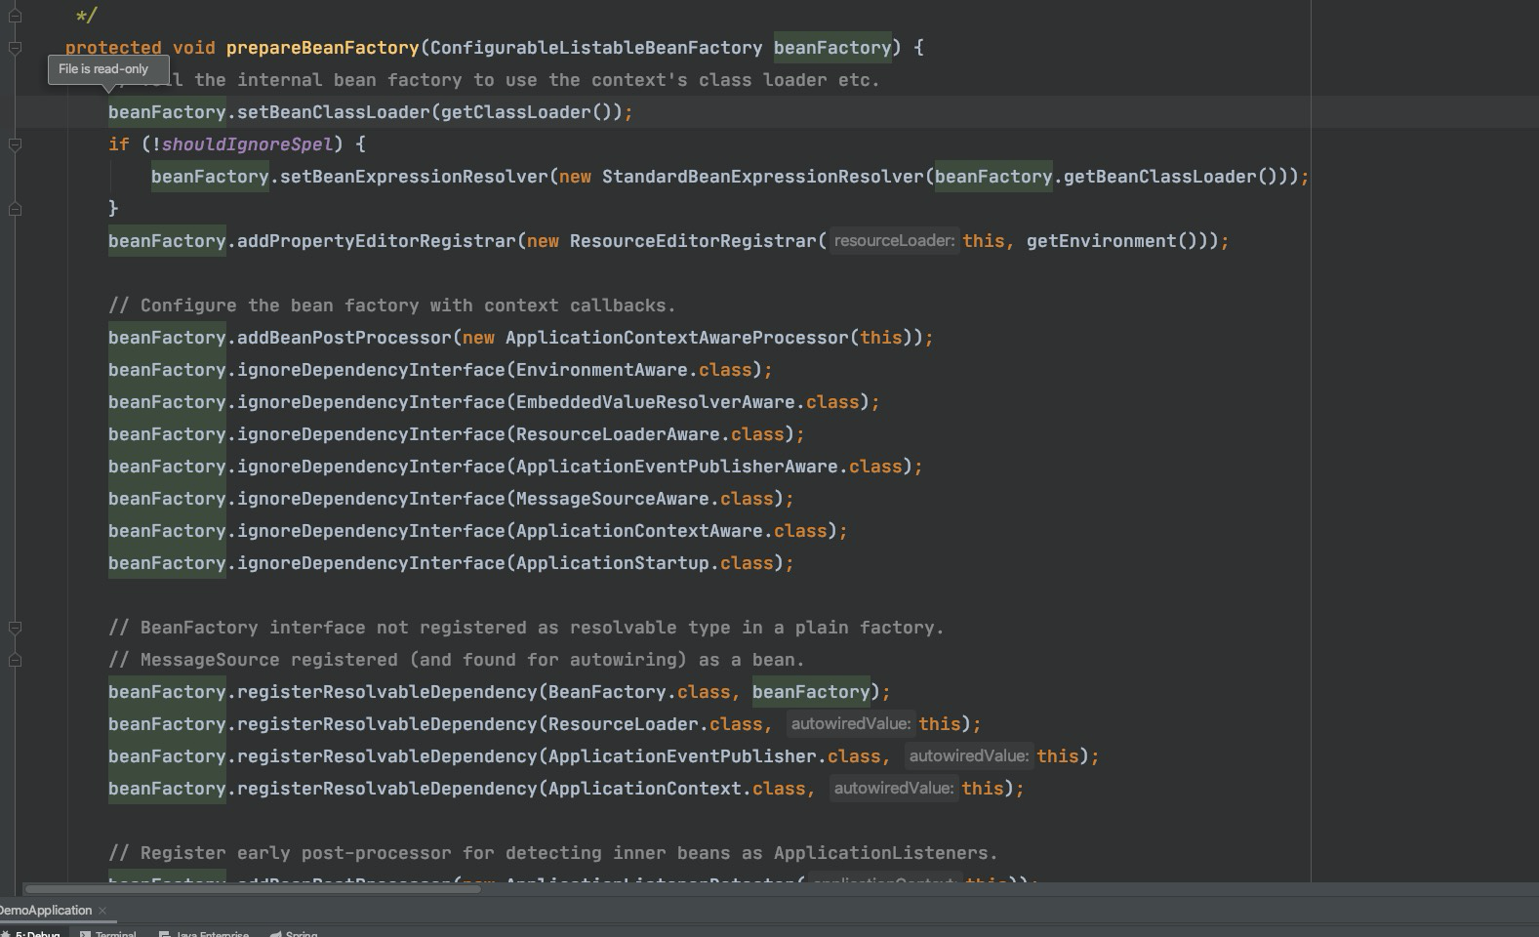
Task: Click fold end marker beside the closing brace
Action: click(15, 209)
